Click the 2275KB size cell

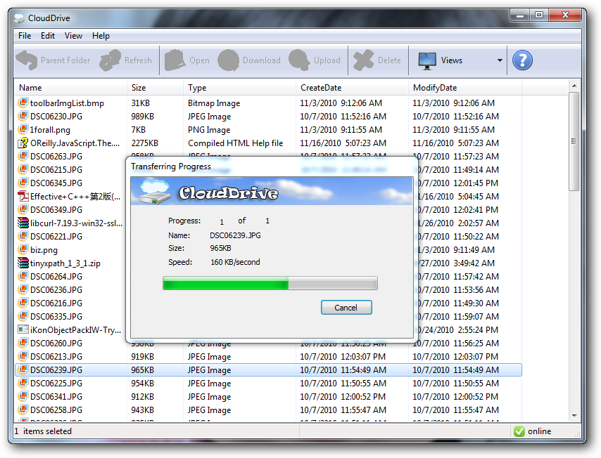point(145,143)
